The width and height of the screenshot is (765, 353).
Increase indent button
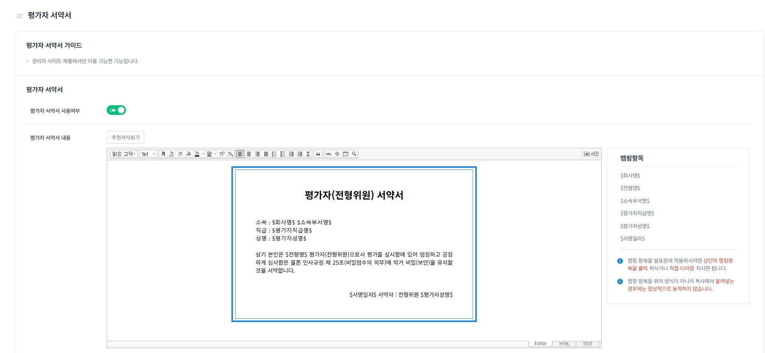(x=299, y=154)
